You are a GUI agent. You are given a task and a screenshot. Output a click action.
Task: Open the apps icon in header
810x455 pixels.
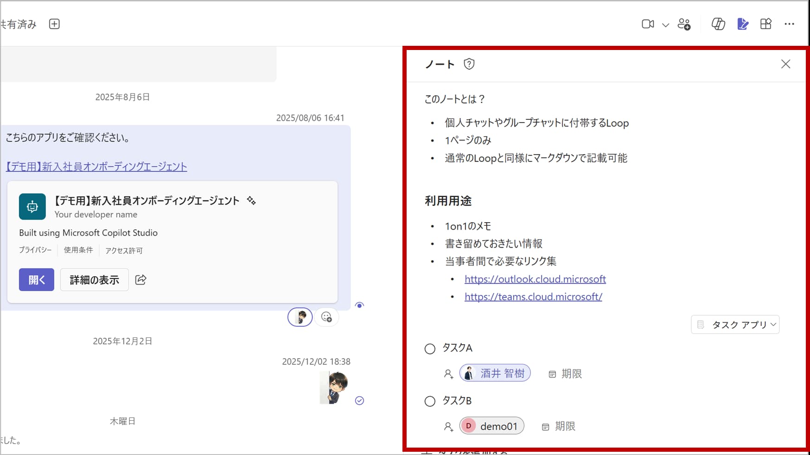pyautogui.click(x=766, y=24)
